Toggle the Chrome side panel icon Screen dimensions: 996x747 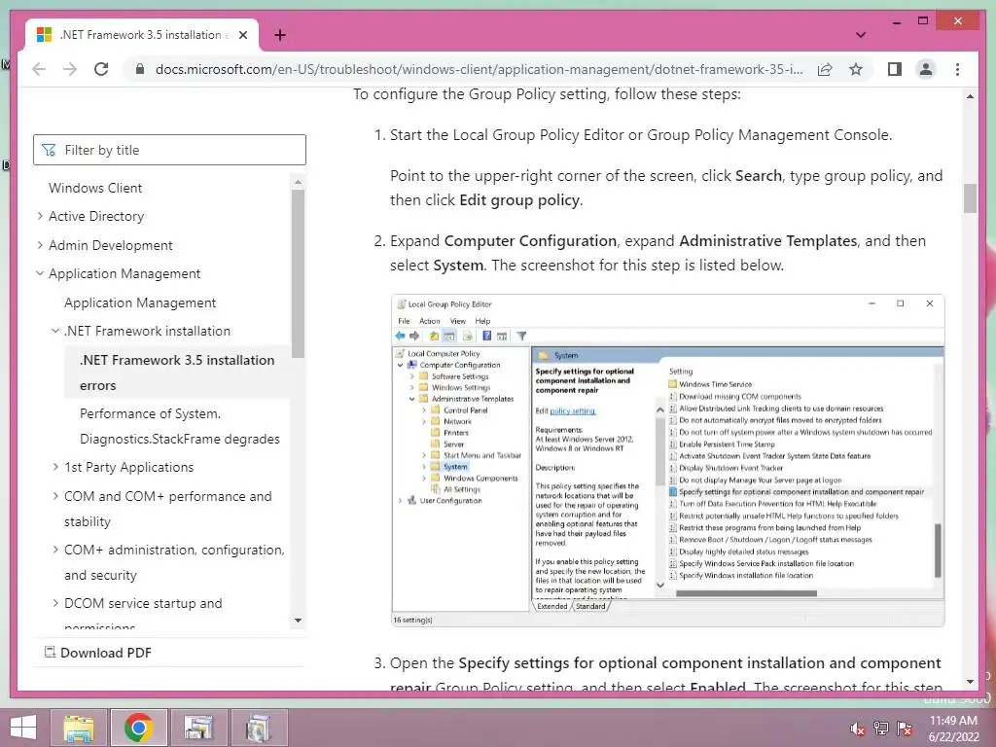(x=895, y=69)
